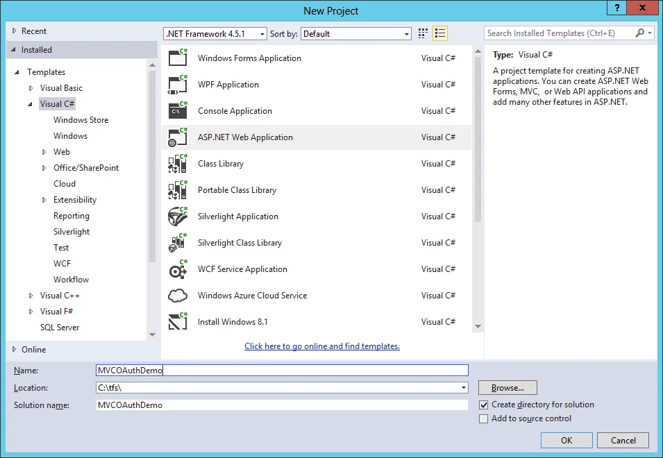
Task: Open the go online and find templates link
Action: (321, 346)
